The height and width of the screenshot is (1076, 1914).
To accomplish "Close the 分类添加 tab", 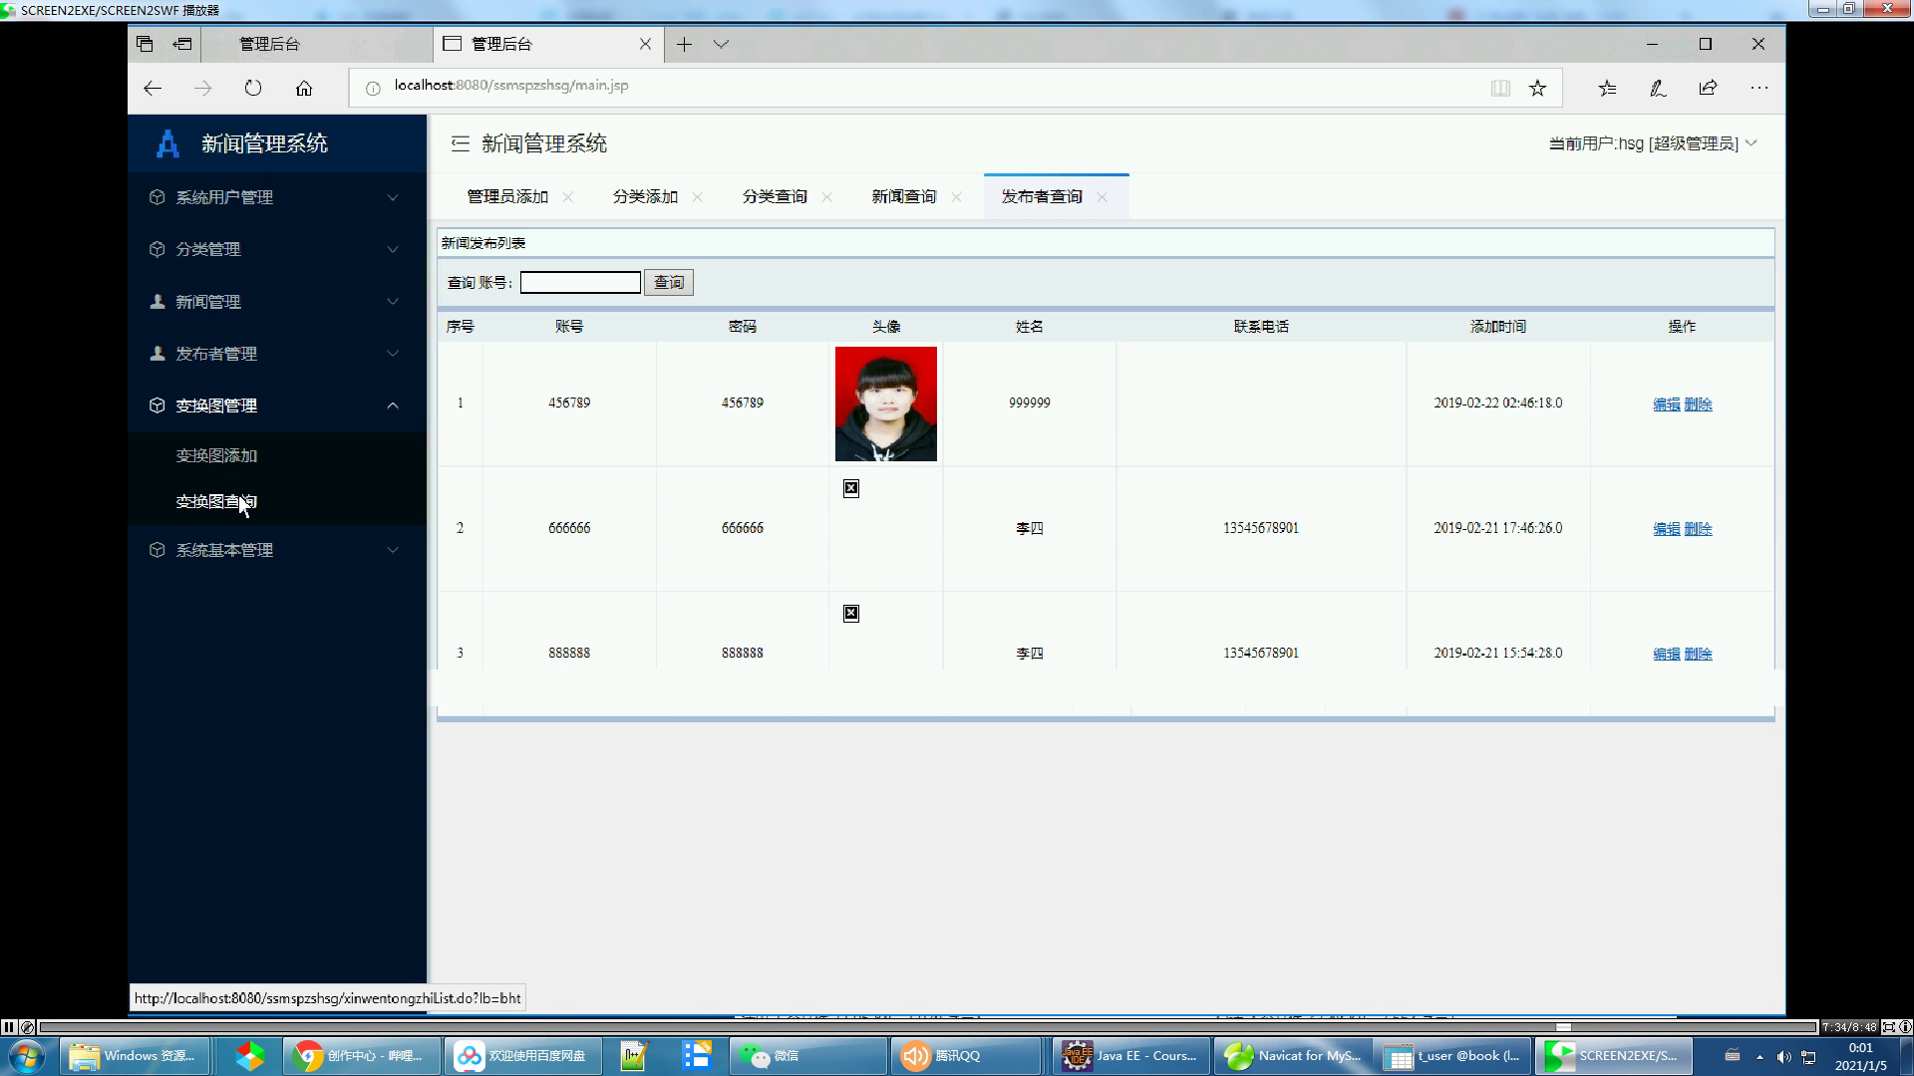I will tap(698, 197).
